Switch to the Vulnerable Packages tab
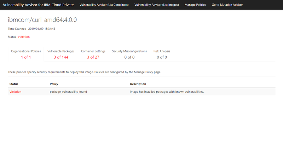The width and height of the screenshot is (283, 166). 61,55
